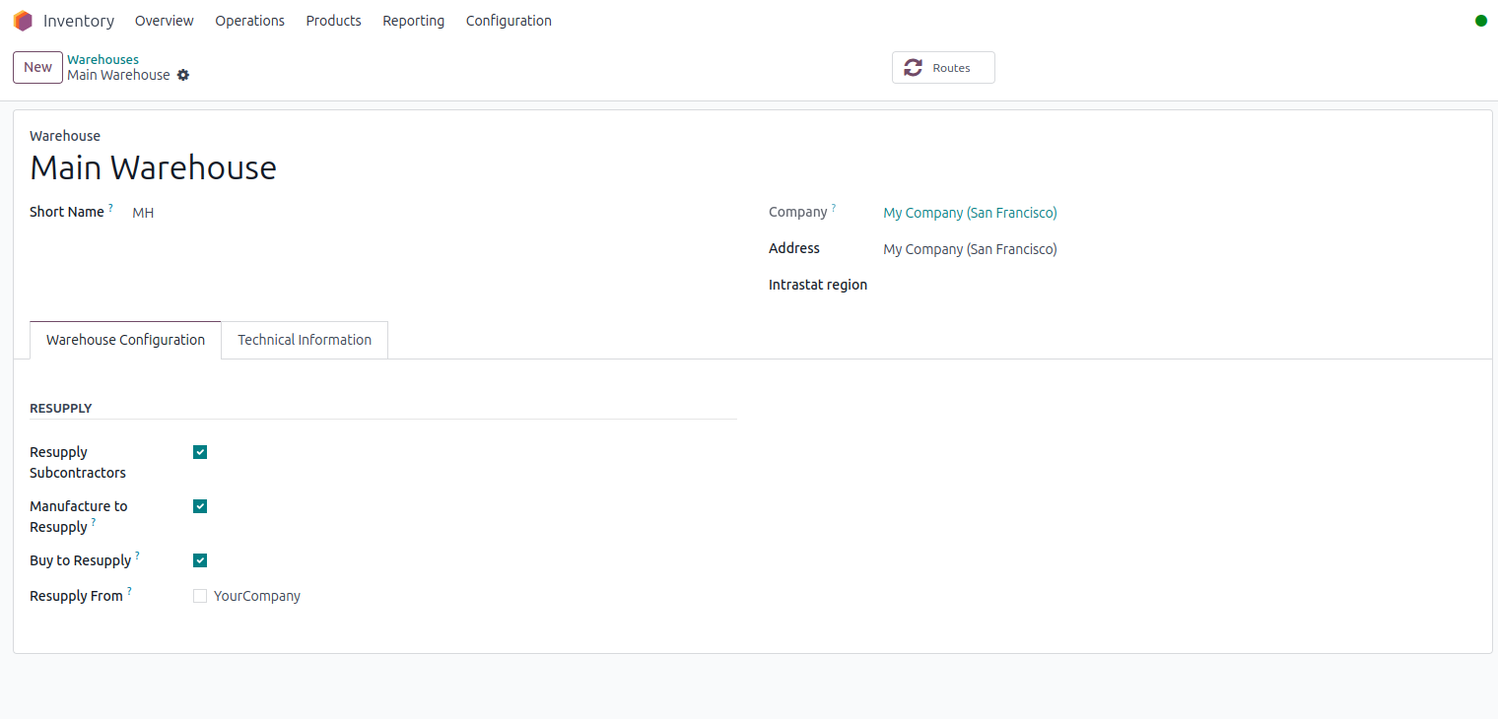Click the circular arrows icon on Routes button
This screenshot has width=1498, height=719.
912,67
